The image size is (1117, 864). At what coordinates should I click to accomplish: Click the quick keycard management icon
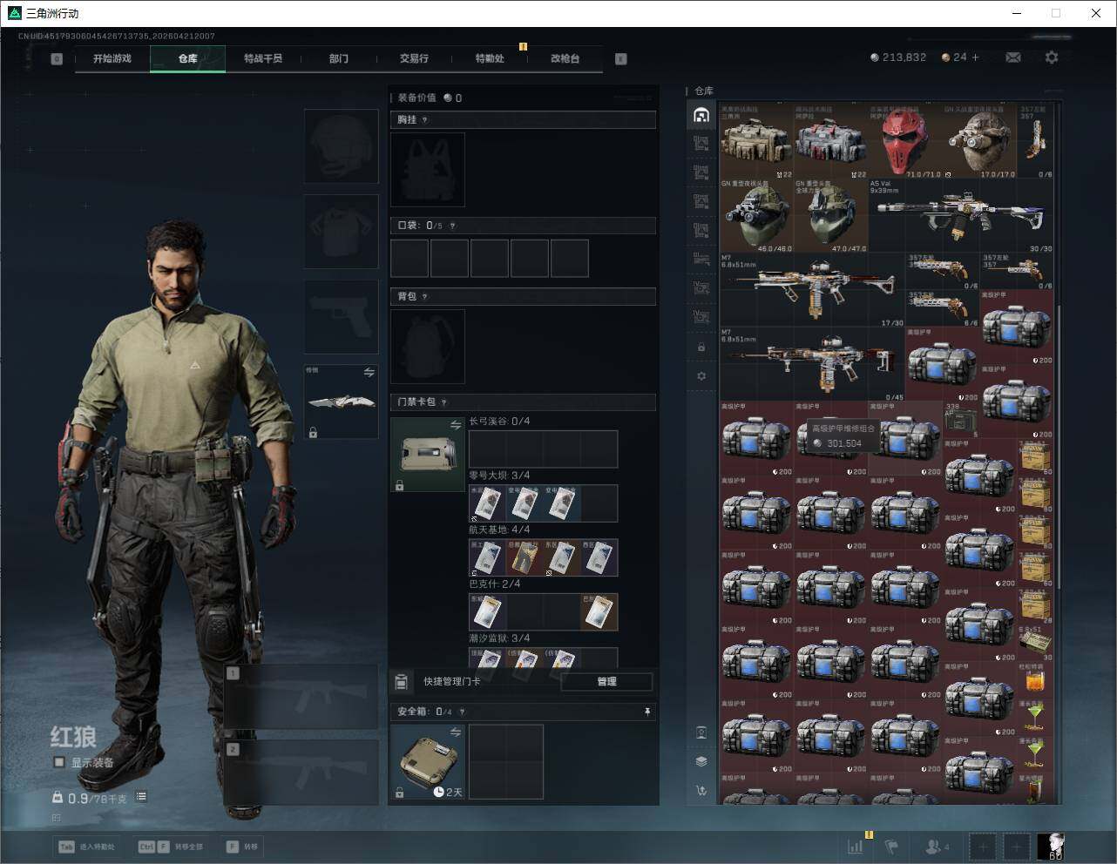point(402,681)
